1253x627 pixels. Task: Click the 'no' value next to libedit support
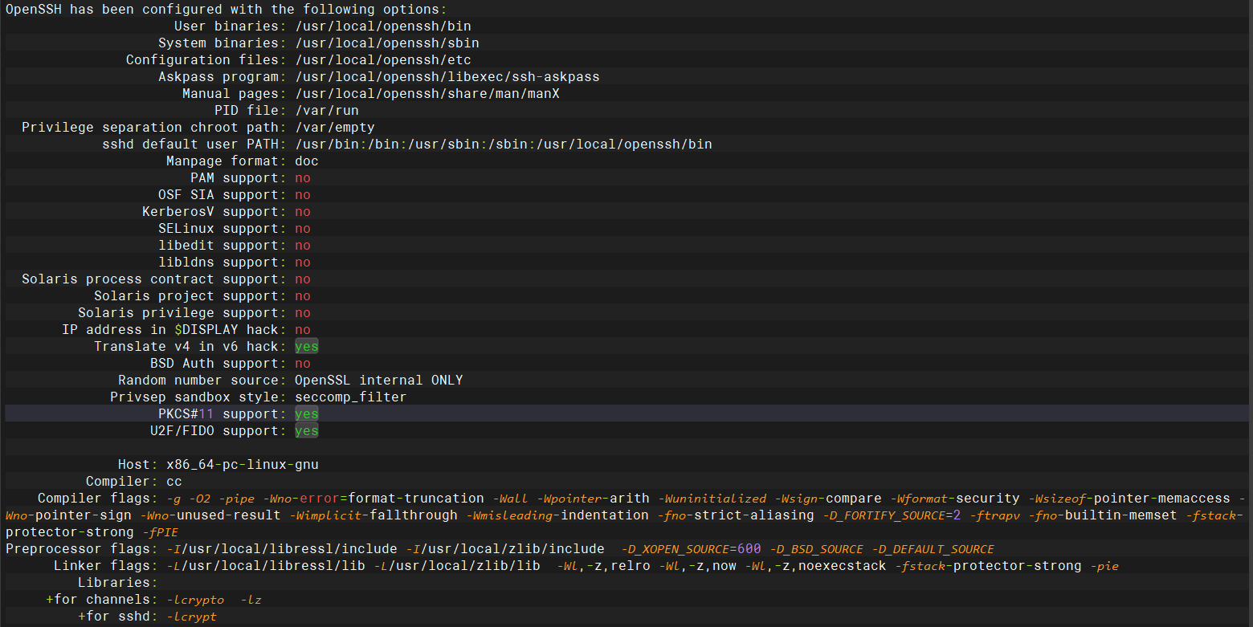pyautogui.click(x=303, y=246)
